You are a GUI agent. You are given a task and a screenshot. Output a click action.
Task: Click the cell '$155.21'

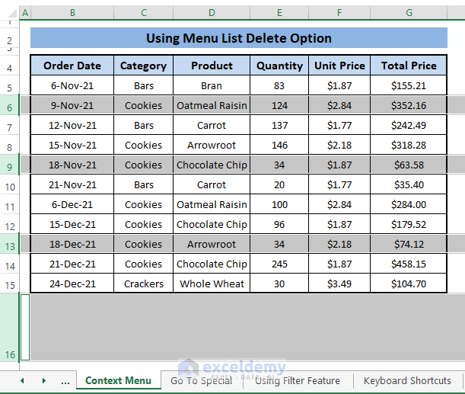(x=409, y=85)
